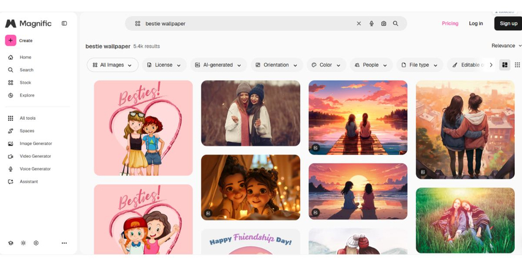Show more filters with right arrow
This screenshot has width=522, height=274.
pos(491,65)
